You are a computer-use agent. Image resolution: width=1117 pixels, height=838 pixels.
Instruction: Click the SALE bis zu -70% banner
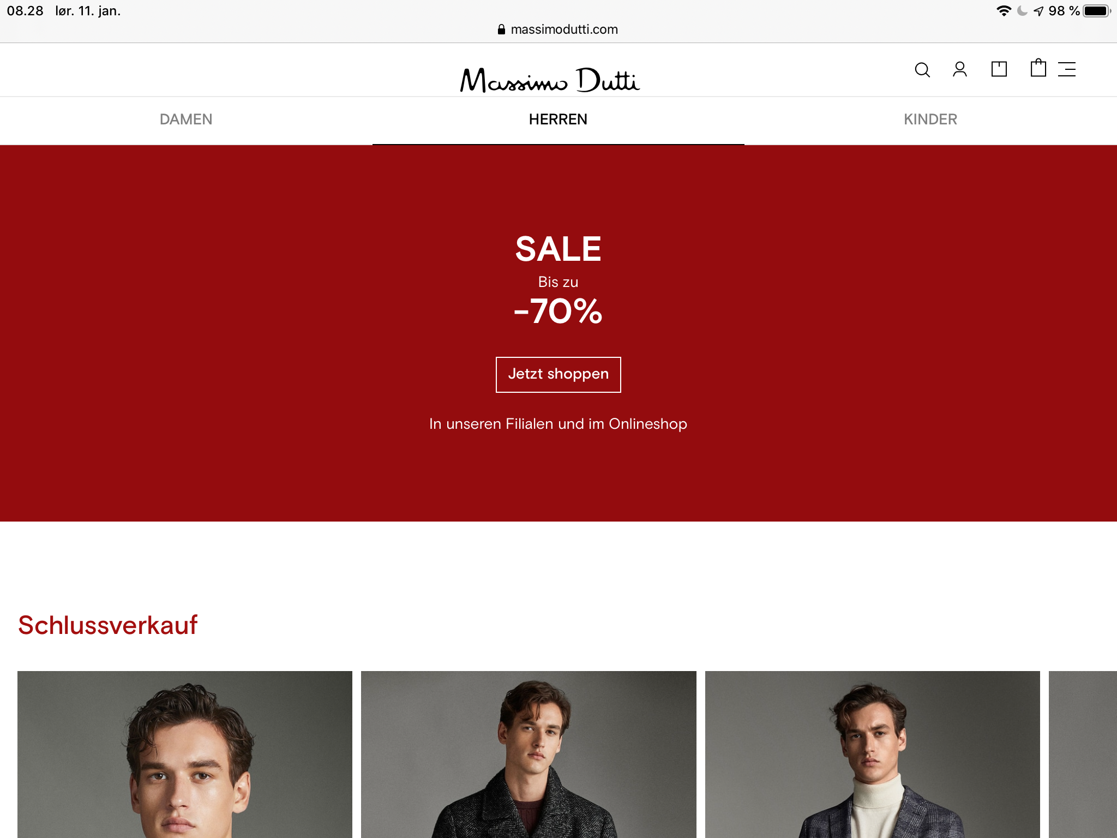tap(558, 333)
